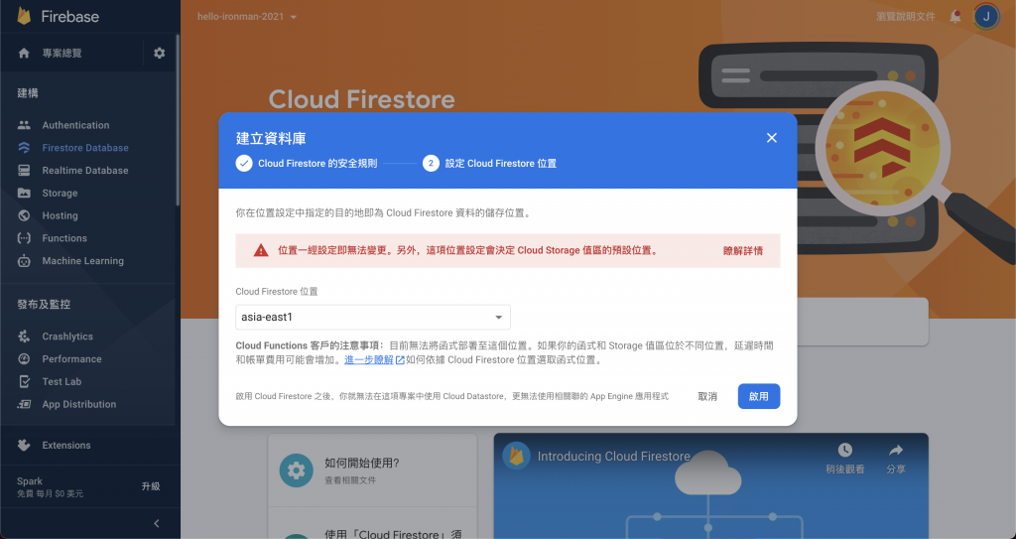Open App Distribution in sidebar
Viewport: 1016px width, 539px height.
[79, 404]
